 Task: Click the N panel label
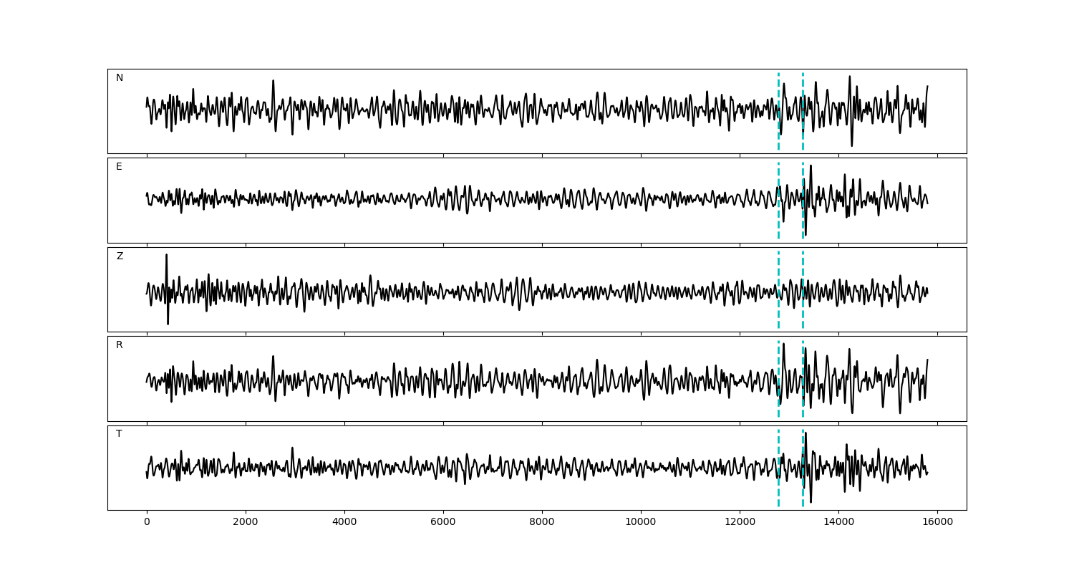point(120,78)
